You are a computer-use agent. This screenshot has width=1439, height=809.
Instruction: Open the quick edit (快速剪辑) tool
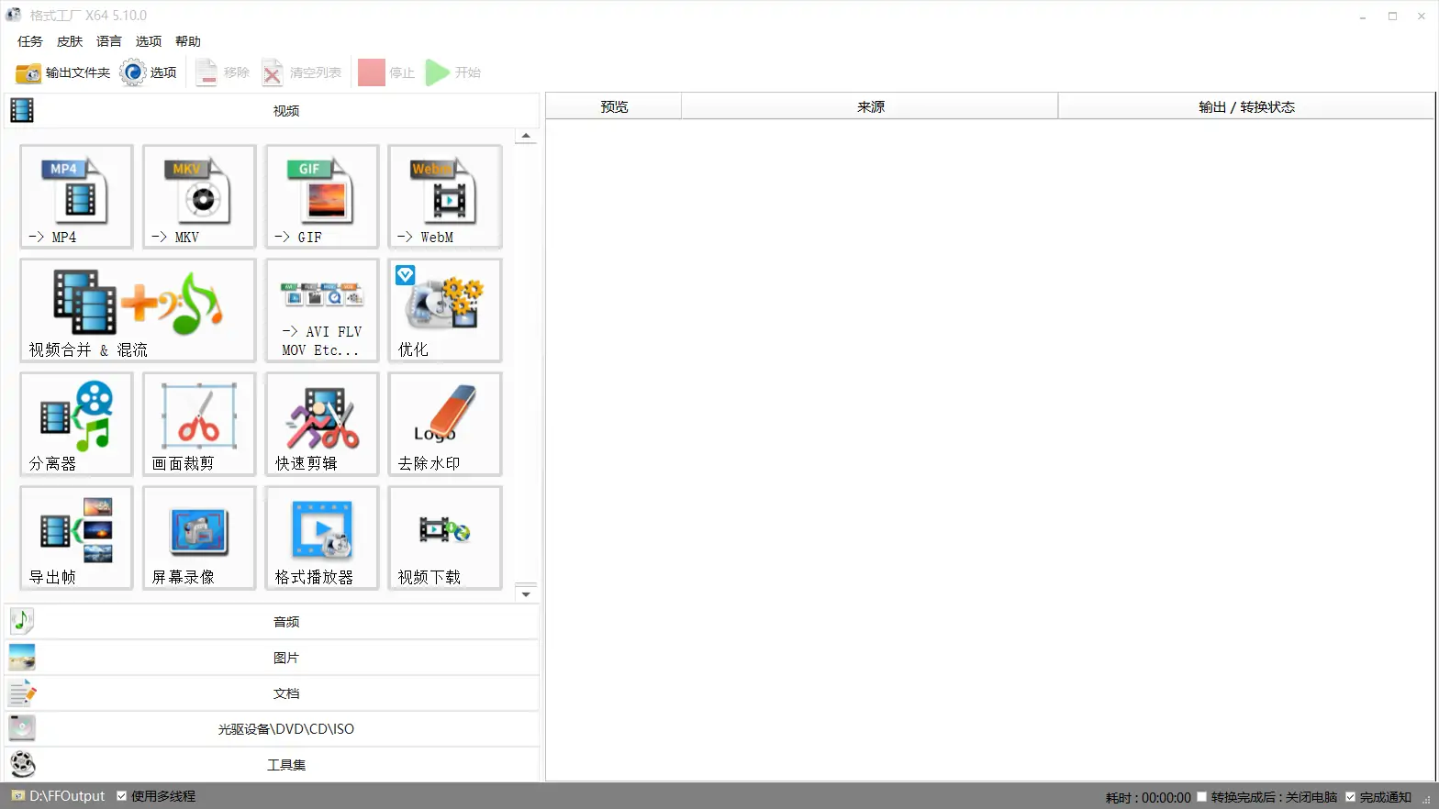(x=322, y=424)
